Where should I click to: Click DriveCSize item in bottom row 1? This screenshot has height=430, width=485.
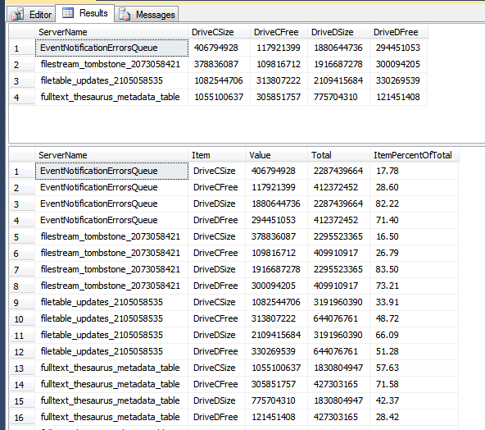click(216, 171)
